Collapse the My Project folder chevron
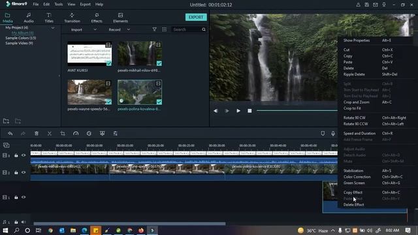This screenshot has width=418, height=235. pos(53,27)
